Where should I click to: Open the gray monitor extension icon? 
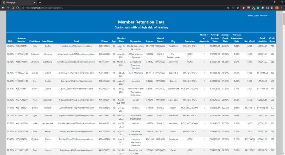(249, 8)
